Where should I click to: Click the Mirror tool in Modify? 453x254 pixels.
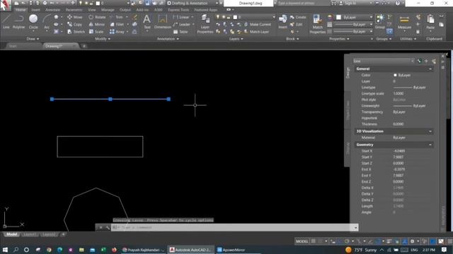pyautogui.click(x=97, y=25)
